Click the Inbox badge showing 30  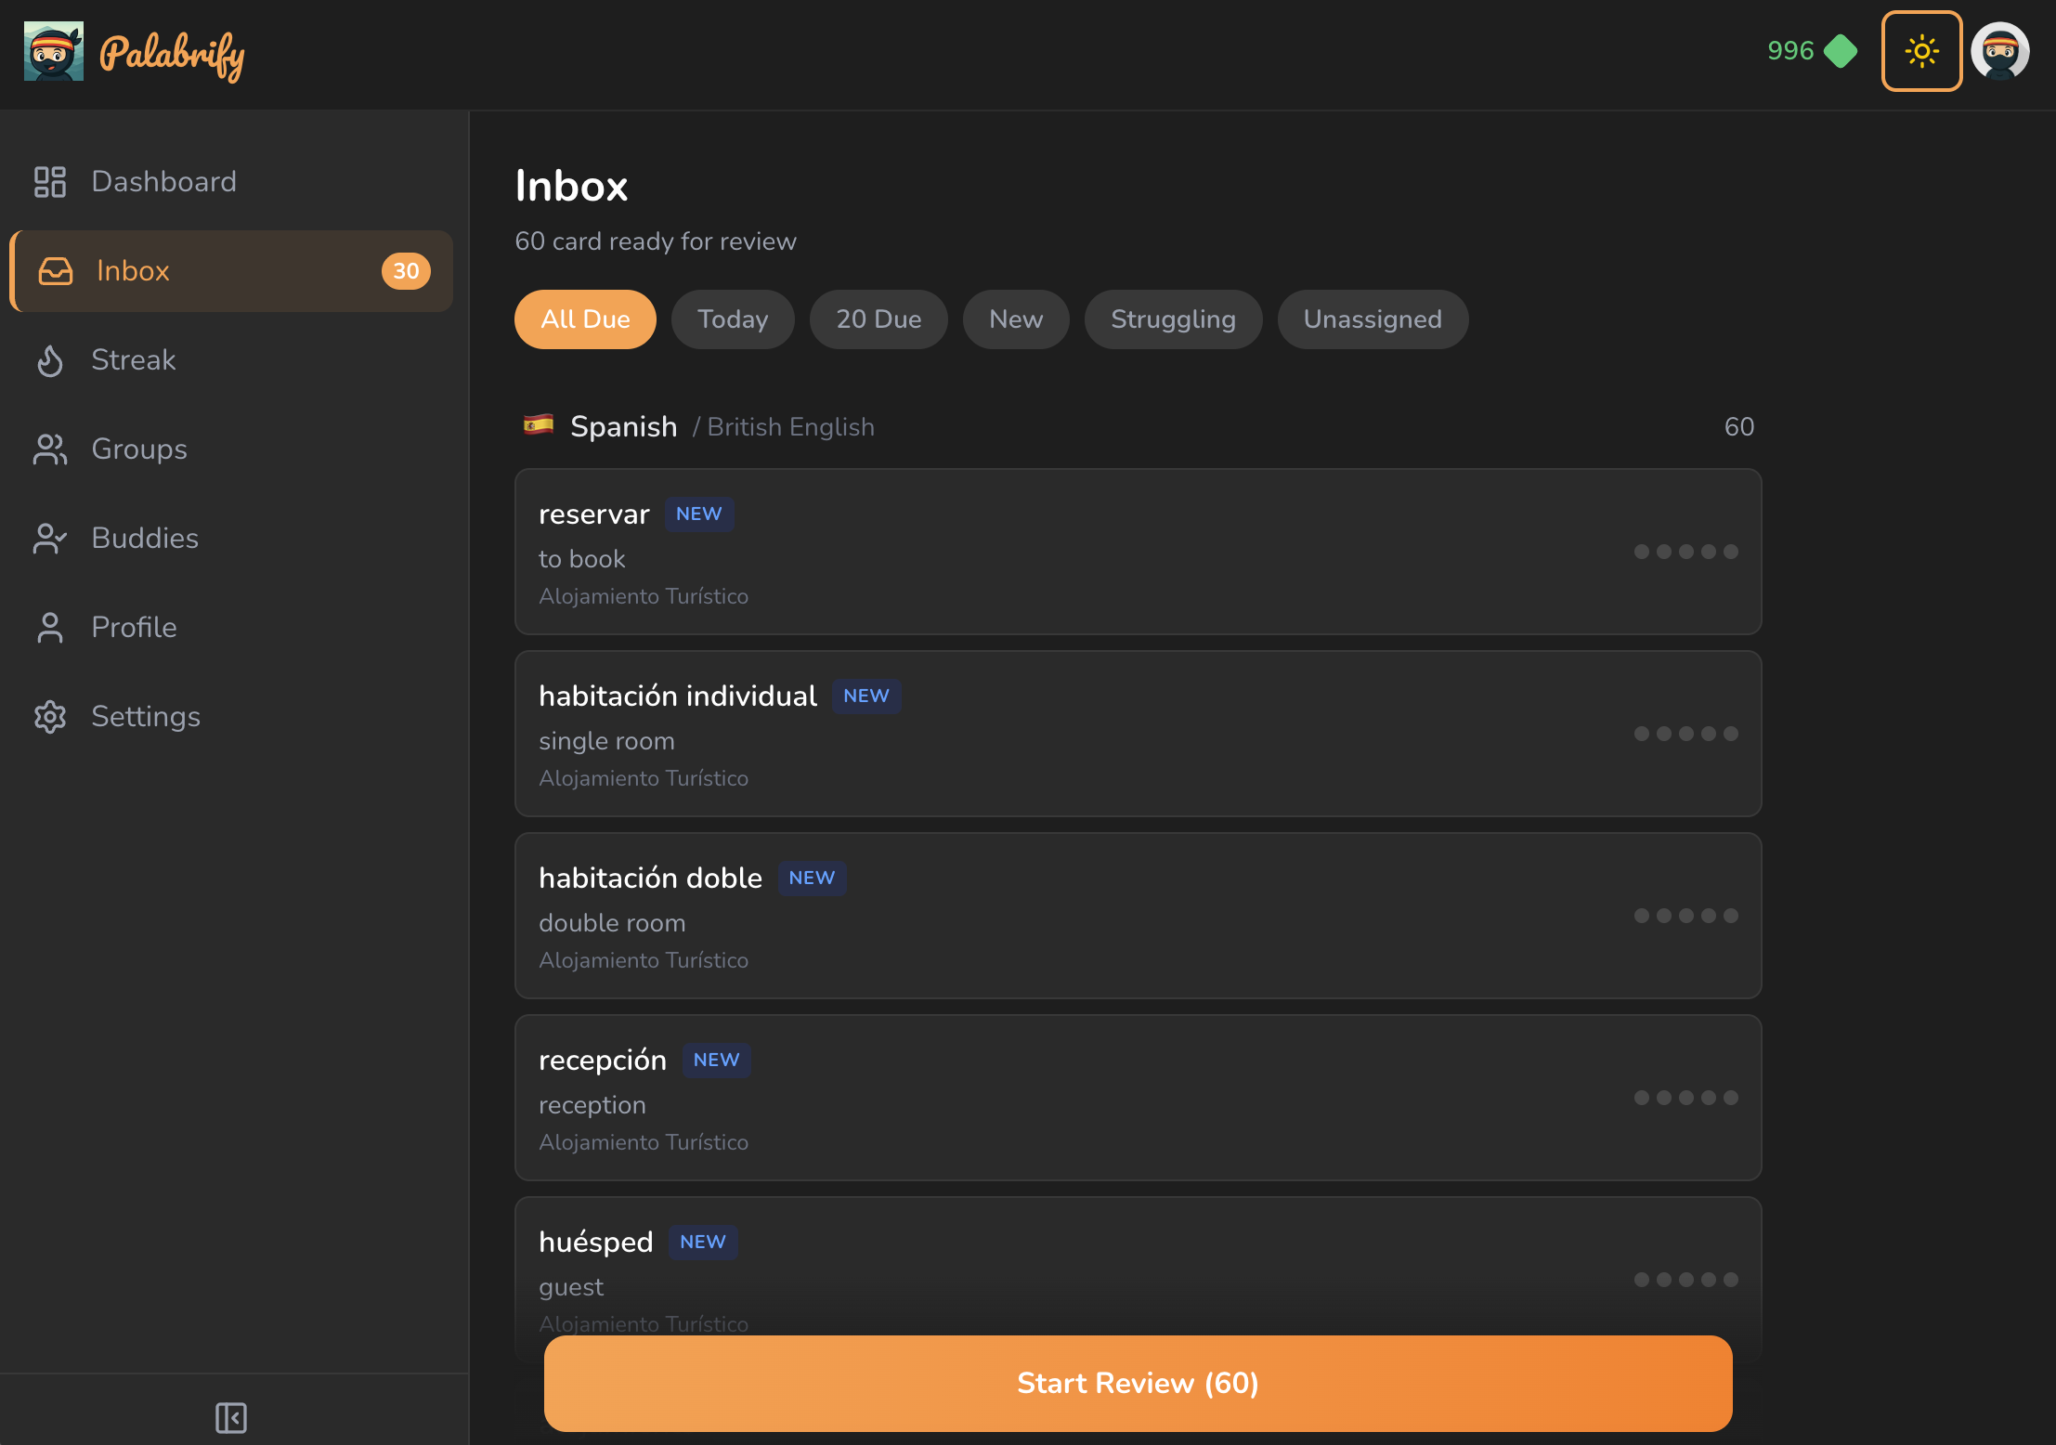406,270
